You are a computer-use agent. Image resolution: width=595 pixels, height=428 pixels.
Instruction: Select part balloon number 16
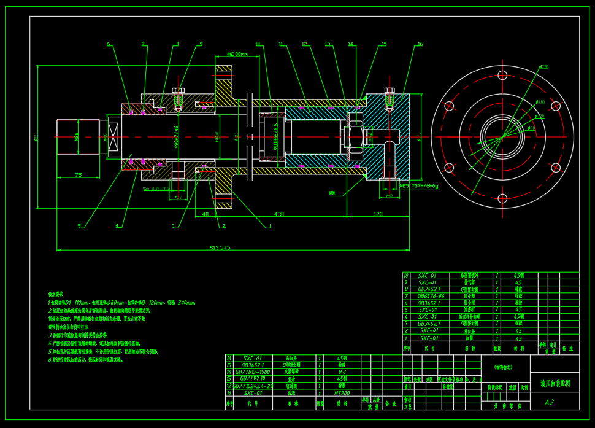(420, 44)
